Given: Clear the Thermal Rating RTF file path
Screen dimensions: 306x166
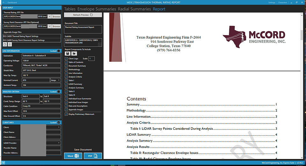Looking at the screenshot, I should coord(50,16).
